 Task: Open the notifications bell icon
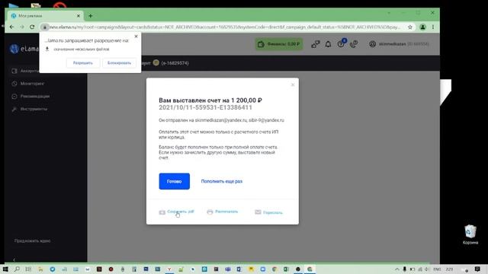[x=328, y=44]
